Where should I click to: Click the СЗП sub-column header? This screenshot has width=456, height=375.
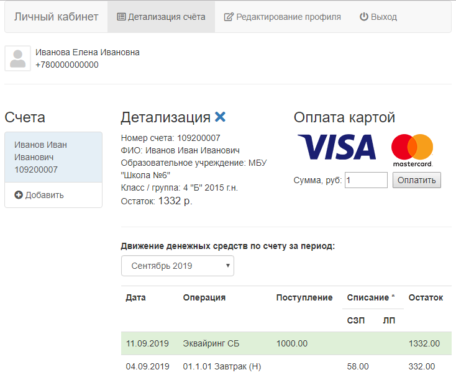point(356,320)
